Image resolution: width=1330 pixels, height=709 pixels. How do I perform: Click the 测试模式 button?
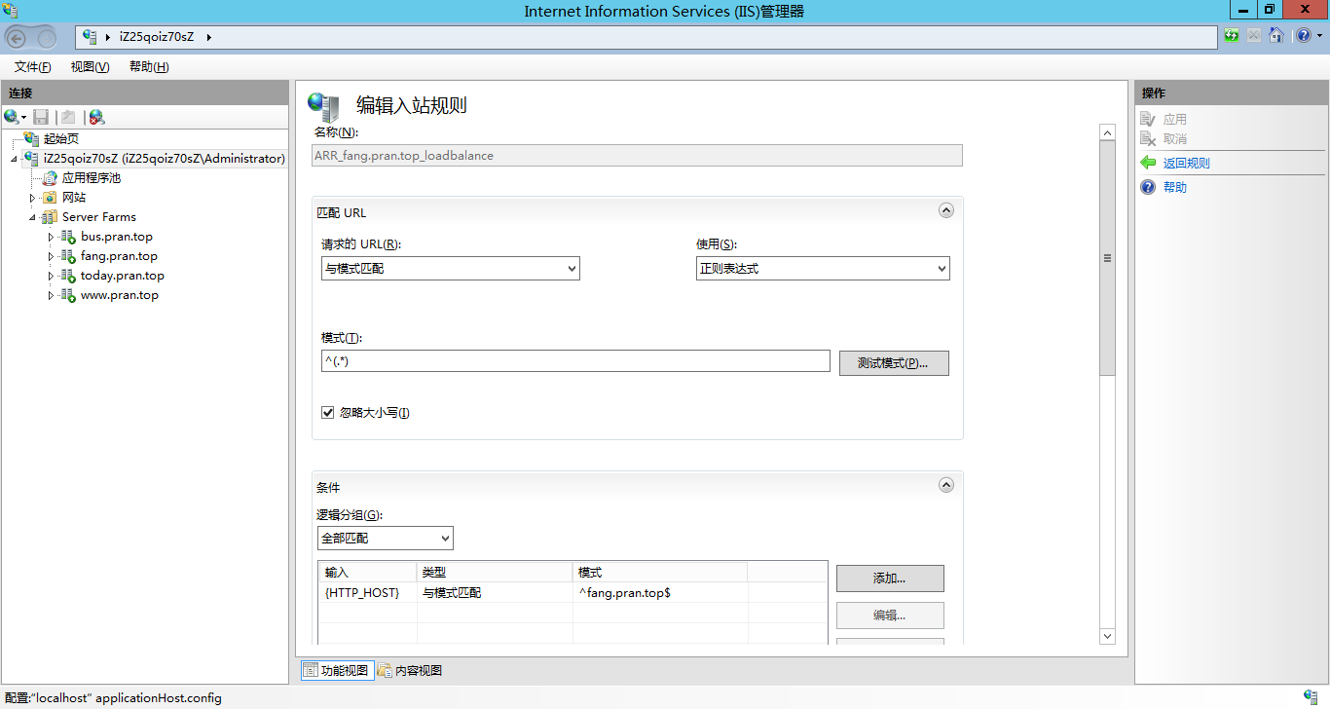click(x=893, y=363)
